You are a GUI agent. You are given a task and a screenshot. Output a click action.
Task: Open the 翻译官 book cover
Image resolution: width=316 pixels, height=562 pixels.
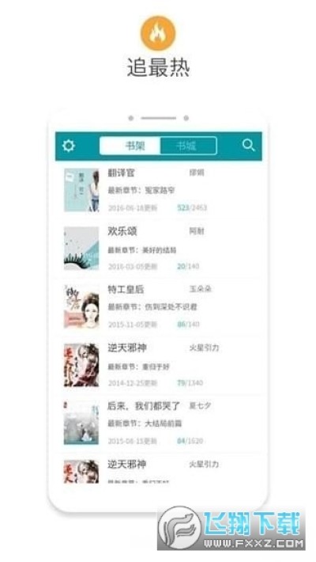coord(81,190)
